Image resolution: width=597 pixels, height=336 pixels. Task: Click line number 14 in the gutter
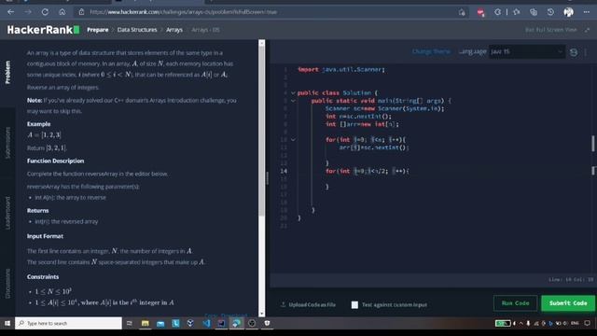click(x=284, y=171)
